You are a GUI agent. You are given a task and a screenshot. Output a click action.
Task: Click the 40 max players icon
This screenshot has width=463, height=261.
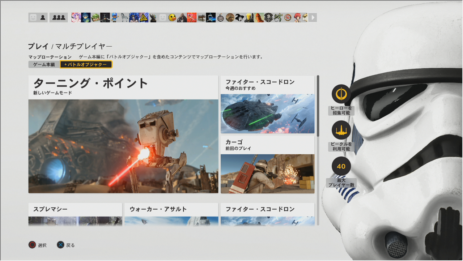pos(341,166)
